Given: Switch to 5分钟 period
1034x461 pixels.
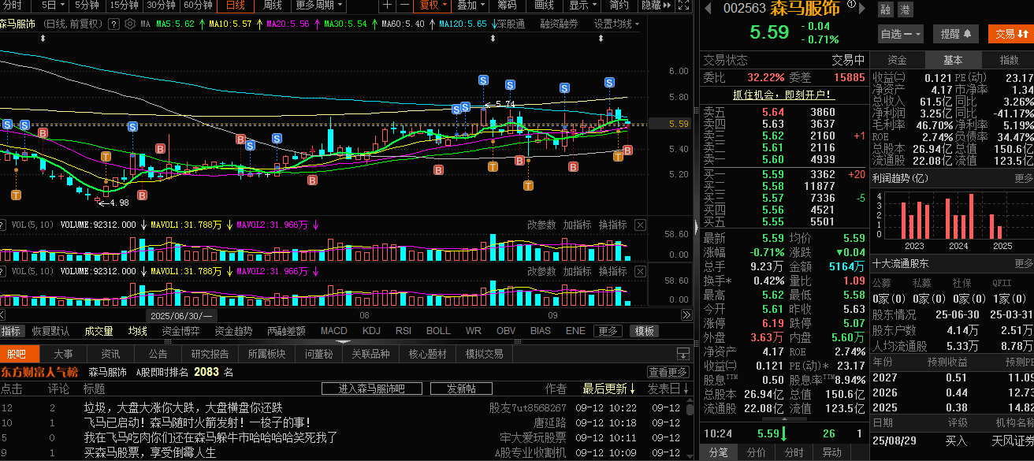Looking at the screenshot, I should point(87,6).
